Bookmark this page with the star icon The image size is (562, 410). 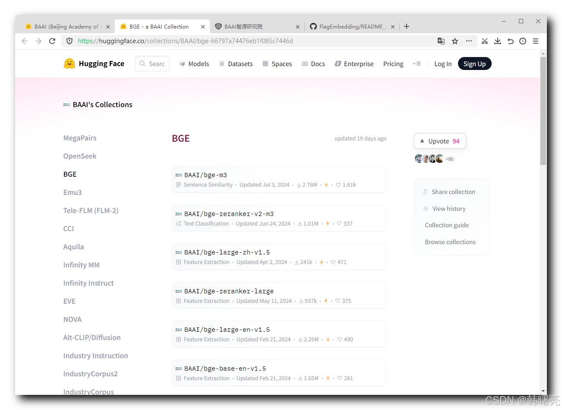click(x=455, y=41)
